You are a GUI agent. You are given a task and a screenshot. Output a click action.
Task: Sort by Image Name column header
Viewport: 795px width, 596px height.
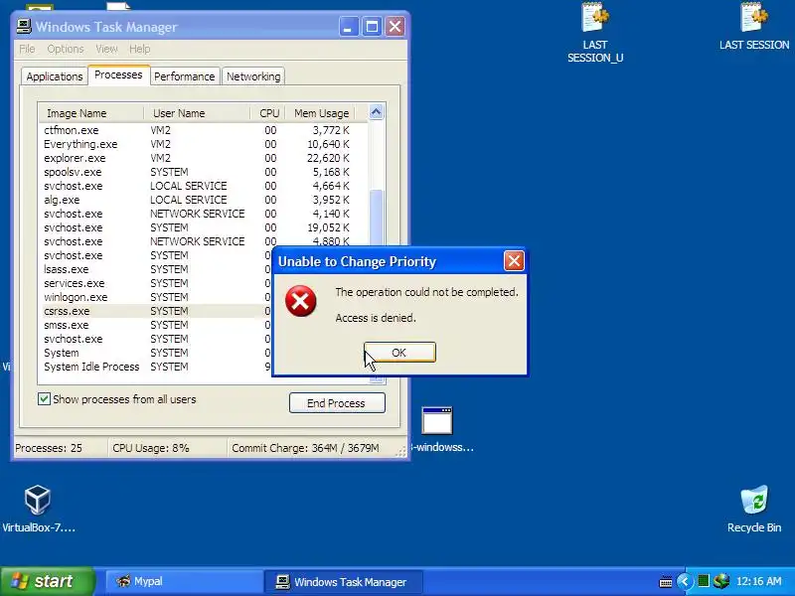91,113
